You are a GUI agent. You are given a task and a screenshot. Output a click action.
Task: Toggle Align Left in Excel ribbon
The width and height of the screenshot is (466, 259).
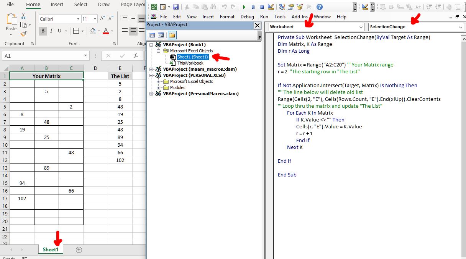[x=125, y=31]
